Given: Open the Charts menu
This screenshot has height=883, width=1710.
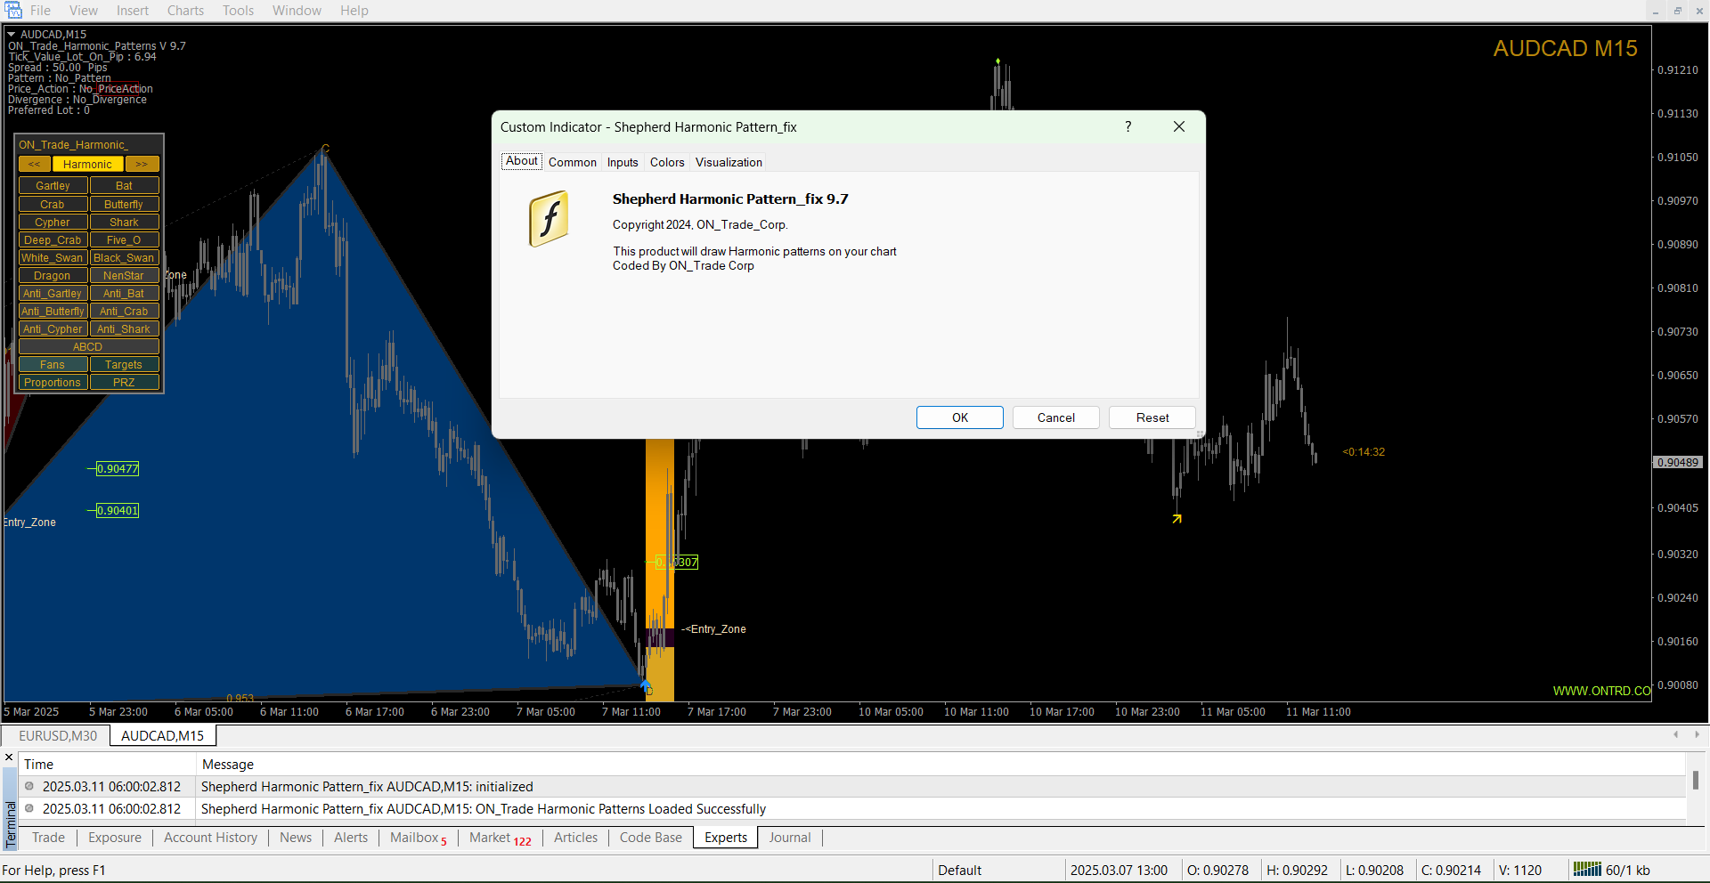Looking at the screenshot, I should pyautogui.click(x=185, y=11).
